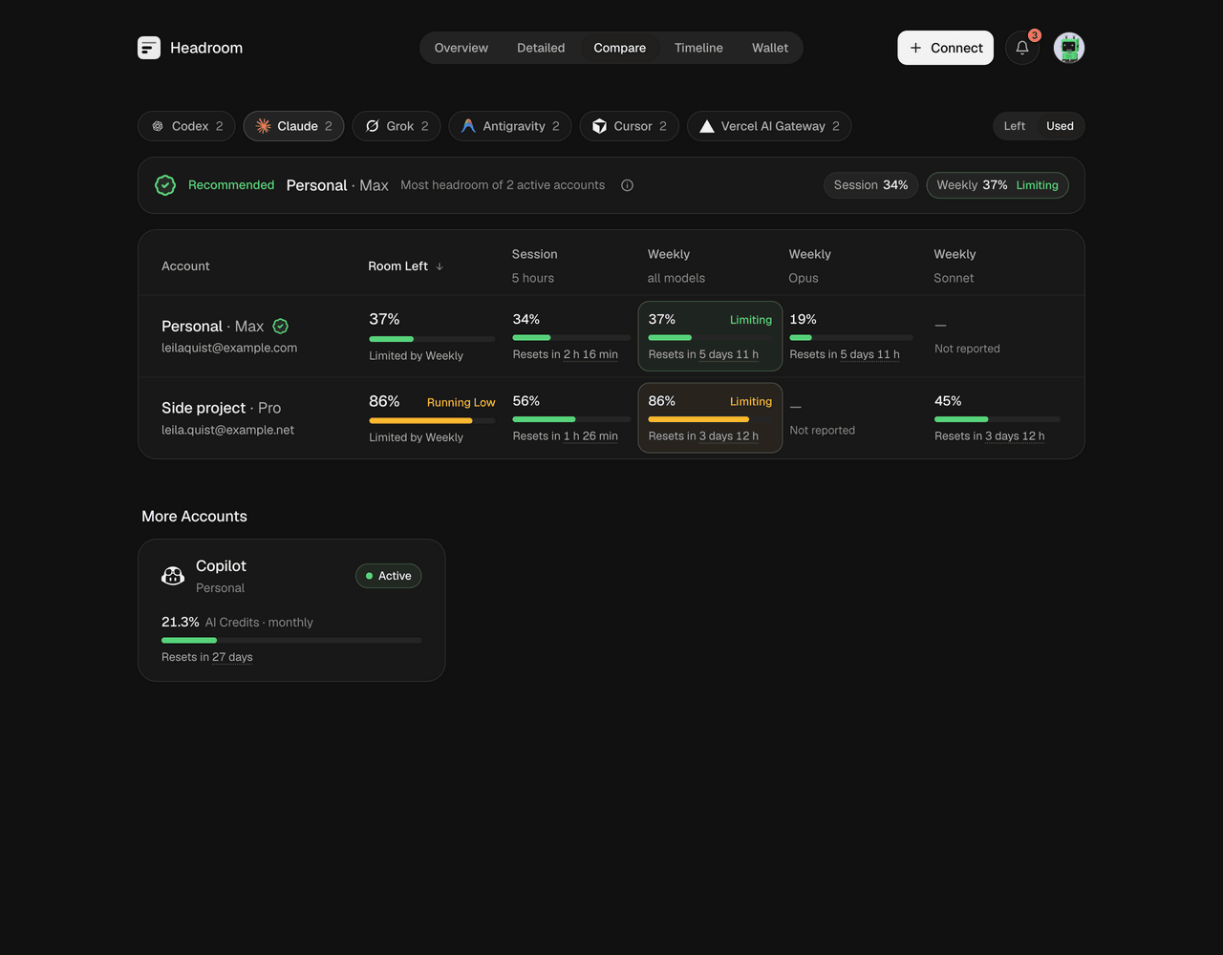Click the Weekly Sonnet column header

[x=955, y=265]
